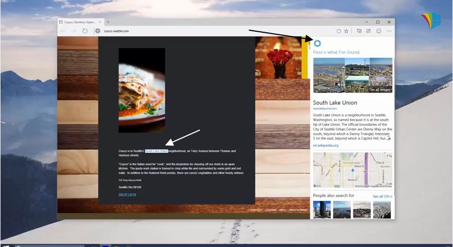Open a new tab with plus button
453x247 pixels.
[108, 22]
